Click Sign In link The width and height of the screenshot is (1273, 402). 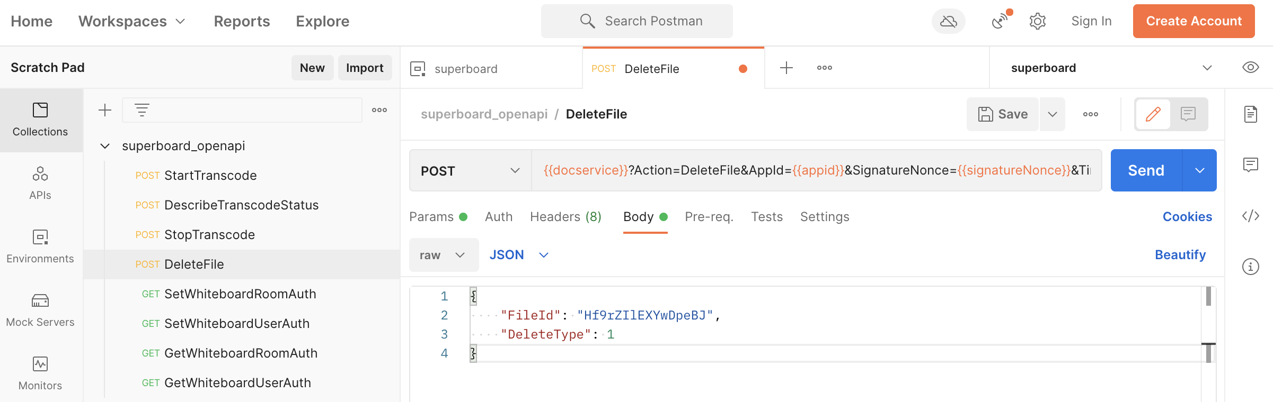tap(1091, 21)
